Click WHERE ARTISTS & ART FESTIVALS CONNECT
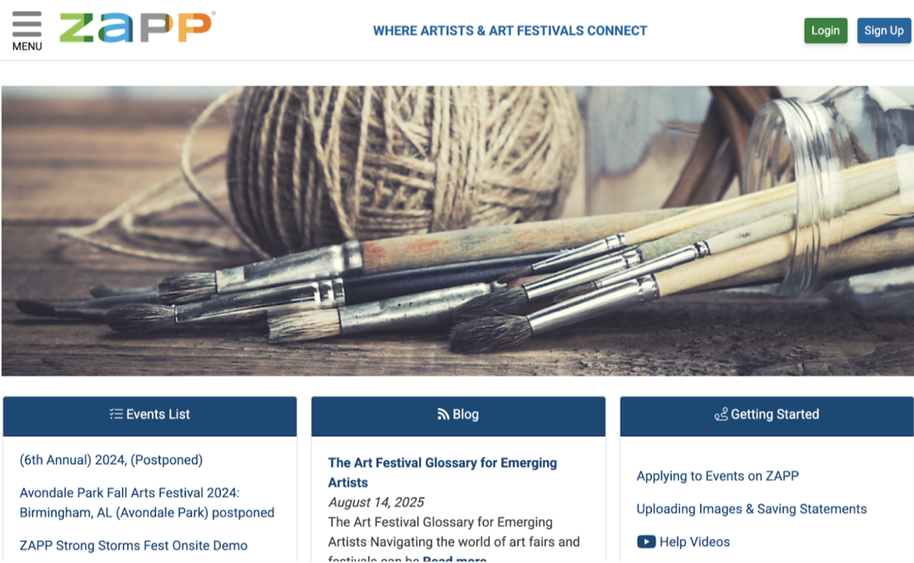The width and height of the screenshot is (914, 563). (510, 30)
